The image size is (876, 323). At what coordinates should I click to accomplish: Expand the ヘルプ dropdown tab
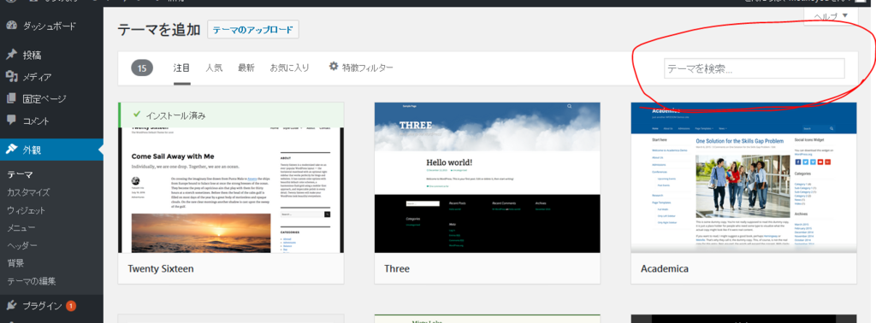point(830,17)
